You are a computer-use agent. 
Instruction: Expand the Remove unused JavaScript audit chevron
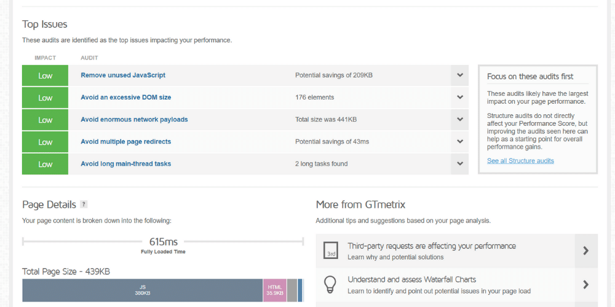tap(459, 76)
